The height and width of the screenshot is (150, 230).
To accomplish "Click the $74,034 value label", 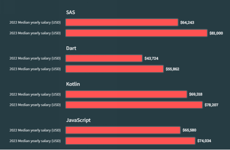I will pyautogui.click(x=204, y=141).
